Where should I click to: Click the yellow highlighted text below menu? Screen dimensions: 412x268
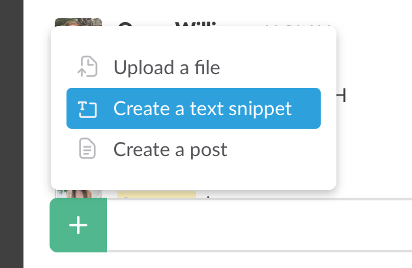pos(156,193)
